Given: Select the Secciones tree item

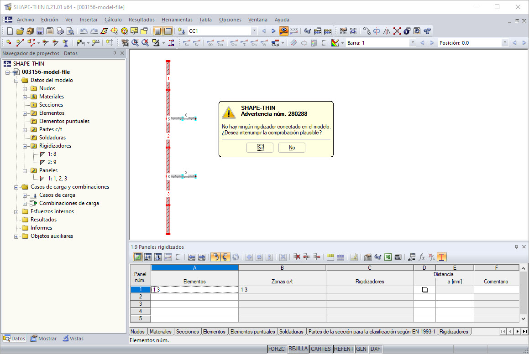Looking at the screenshot, I should click(51, 105).
